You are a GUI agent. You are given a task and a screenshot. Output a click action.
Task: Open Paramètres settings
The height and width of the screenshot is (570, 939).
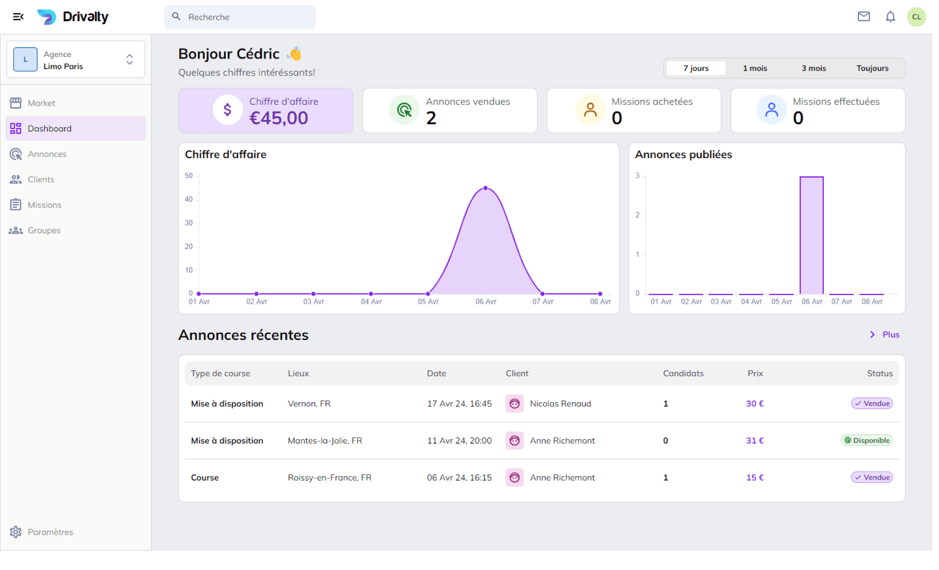[x=76, y=532]
